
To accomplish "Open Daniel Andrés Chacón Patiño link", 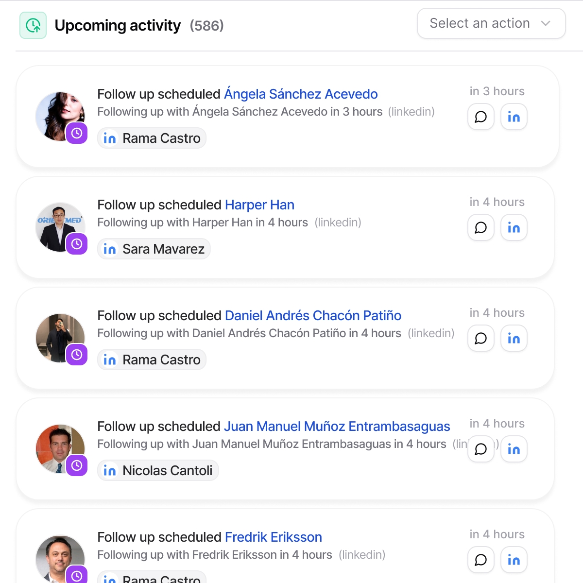I will click(x=313, y=315).
